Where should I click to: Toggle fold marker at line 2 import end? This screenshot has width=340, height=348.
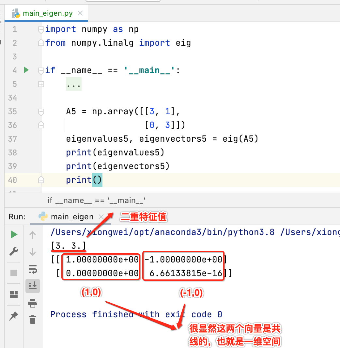click(41, 43)
